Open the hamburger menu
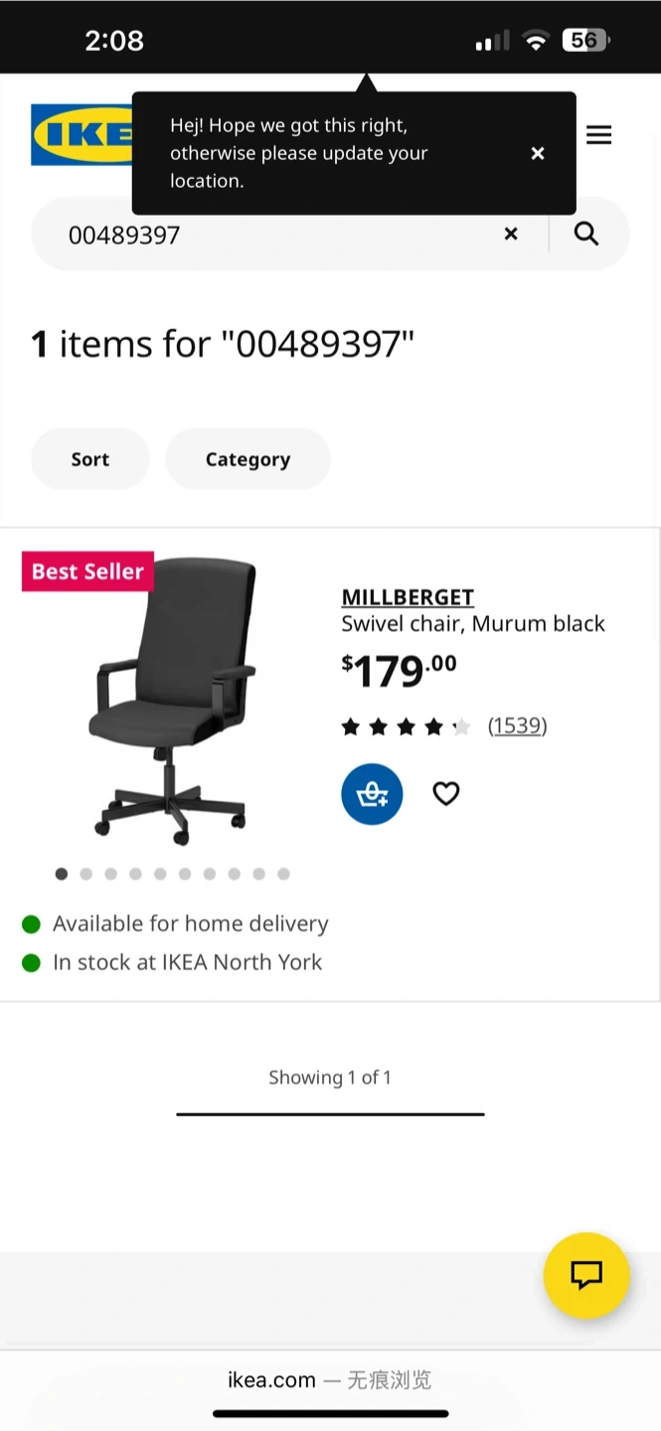This screenshot has height=1431, width=661. pyautogui.click(x=598, y=135)
